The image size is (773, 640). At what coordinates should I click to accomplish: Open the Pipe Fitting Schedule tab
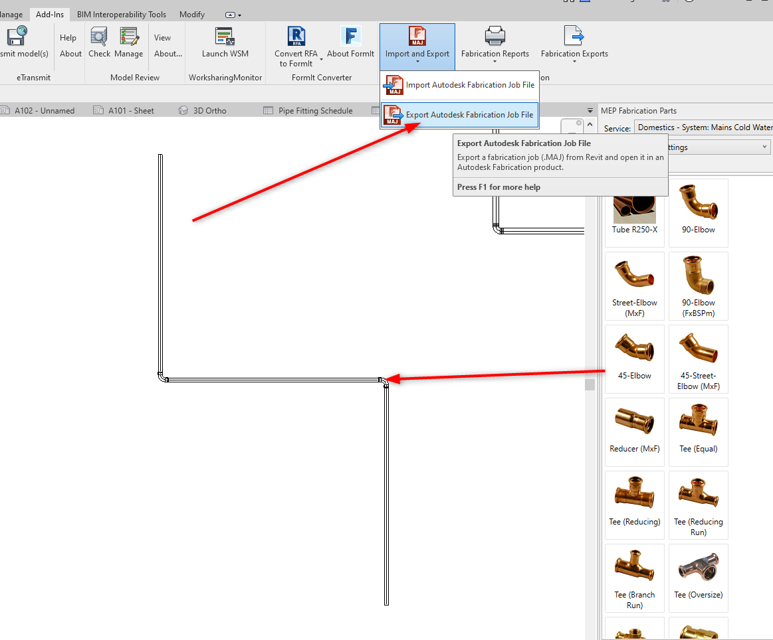click(x=308, y=110)
